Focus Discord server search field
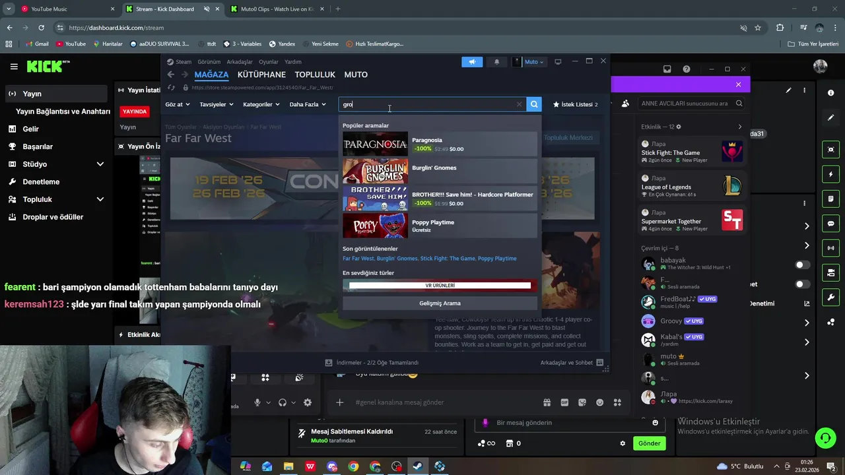Viewport: 845px width, 475px height. pos(691,104)
